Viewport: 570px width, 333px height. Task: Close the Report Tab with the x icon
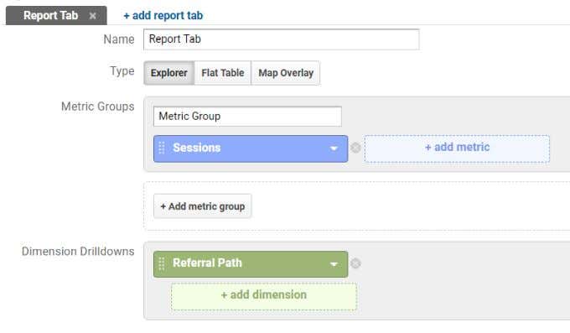click(x=93, y=16)
